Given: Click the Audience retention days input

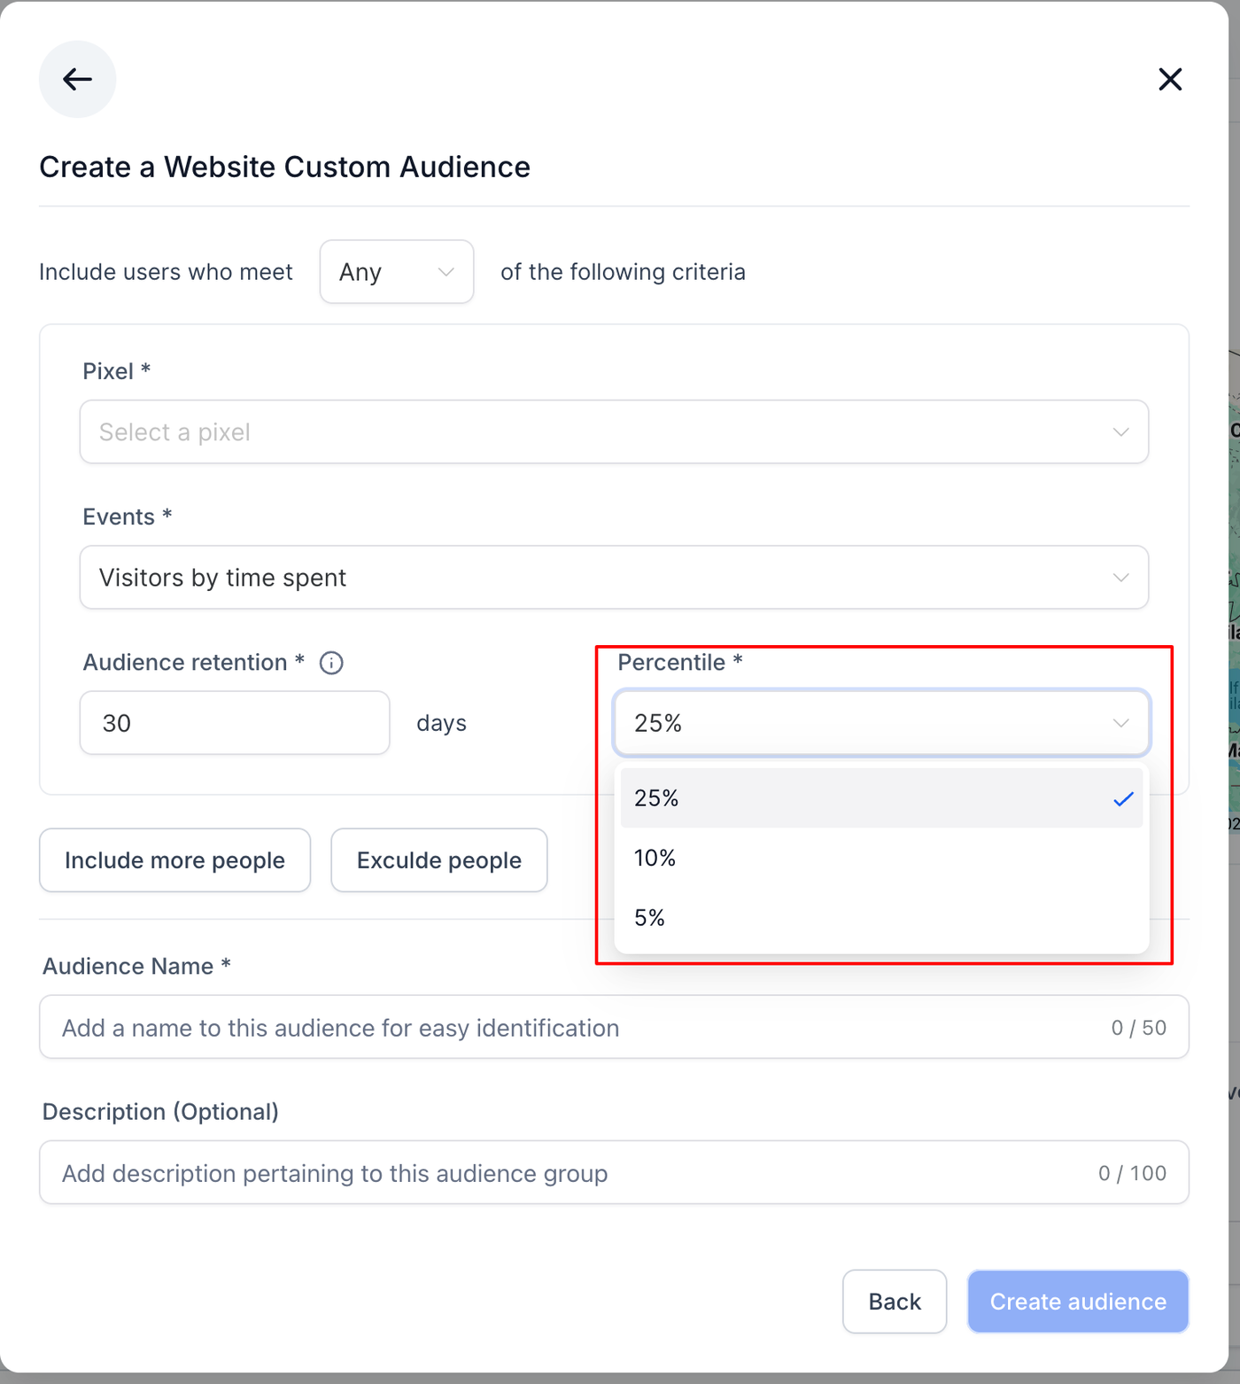Looking at the screenshot, I should [235, 723].
